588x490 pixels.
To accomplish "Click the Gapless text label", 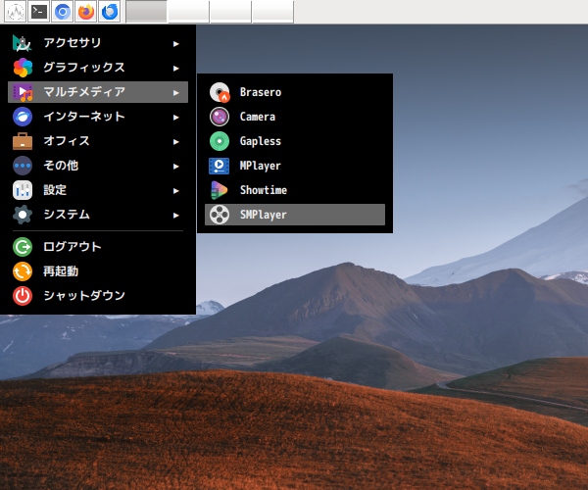I will tap(261, 141).
